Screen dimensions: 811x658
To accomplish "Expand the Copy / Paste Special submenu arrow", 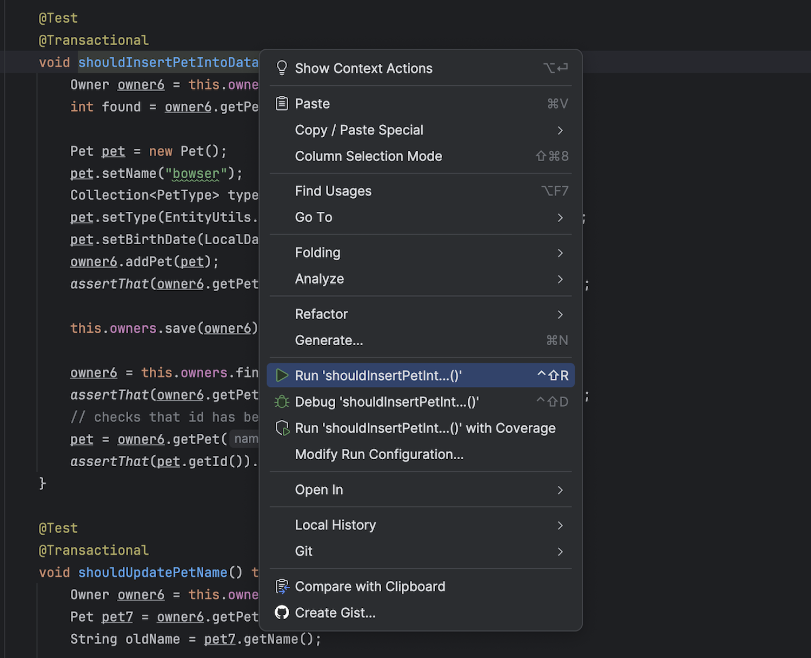I will (x=560, y=130).
